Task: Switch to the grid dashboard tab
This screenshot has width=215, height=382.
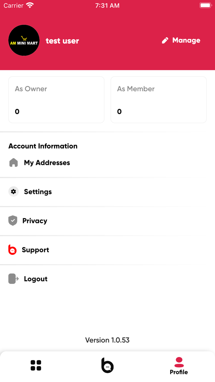Action: coord(36,365)
